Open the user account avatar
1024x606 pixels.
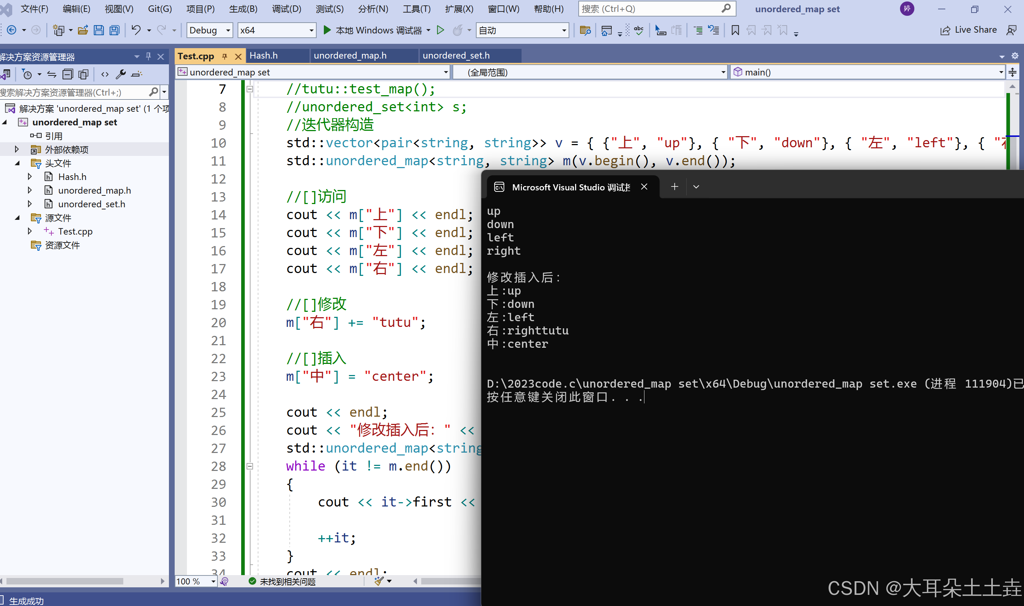point(907,9)
